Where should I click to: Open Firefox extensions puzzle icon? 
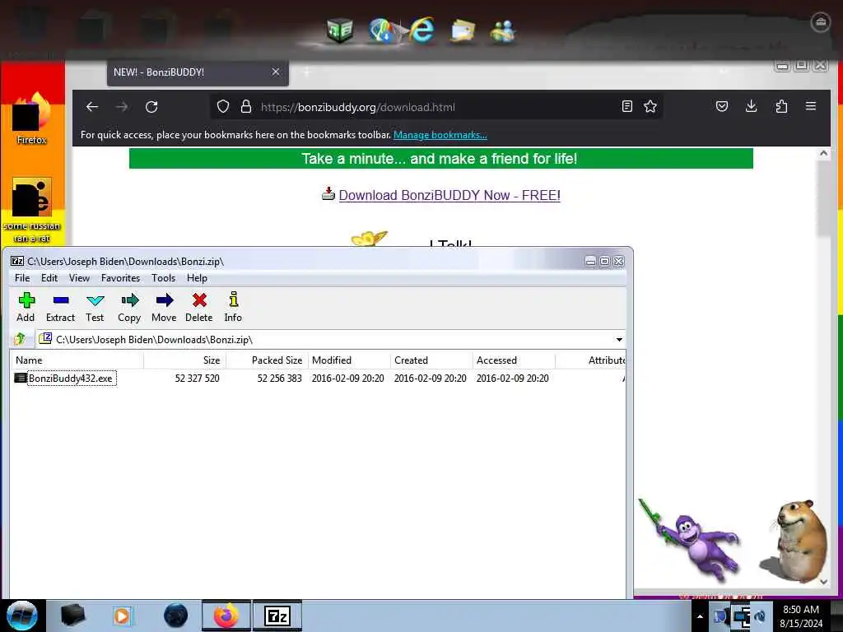click(x=781, y=106)
